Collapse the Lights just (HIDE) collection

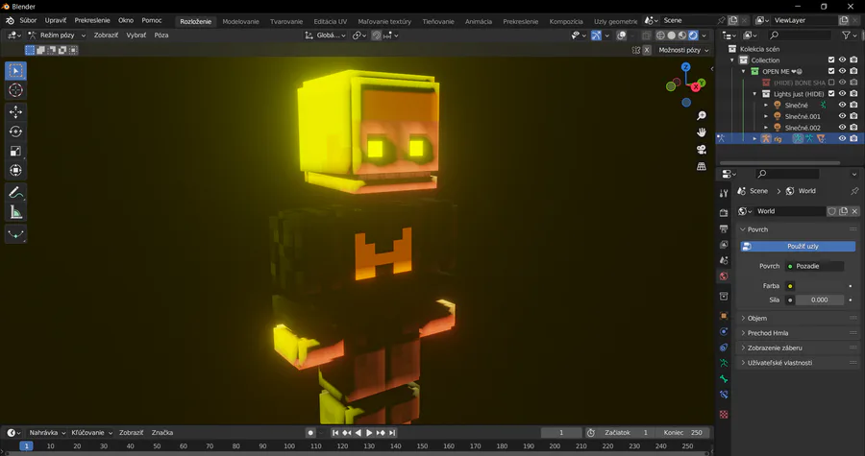coord(755,94)
